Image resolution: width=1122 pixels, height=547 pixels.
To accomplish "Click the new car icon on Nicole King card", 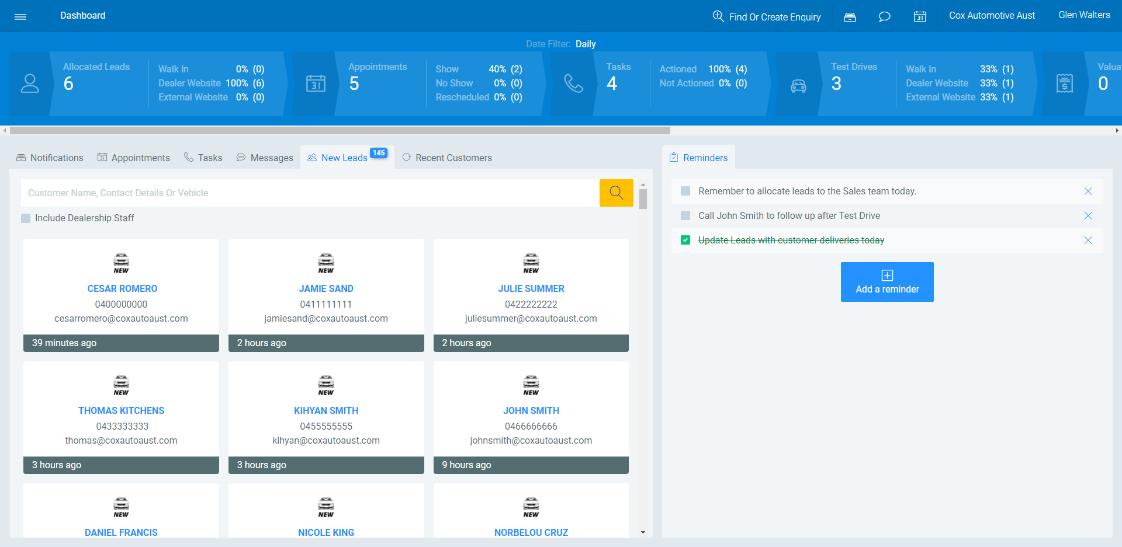I will (326, 507).
